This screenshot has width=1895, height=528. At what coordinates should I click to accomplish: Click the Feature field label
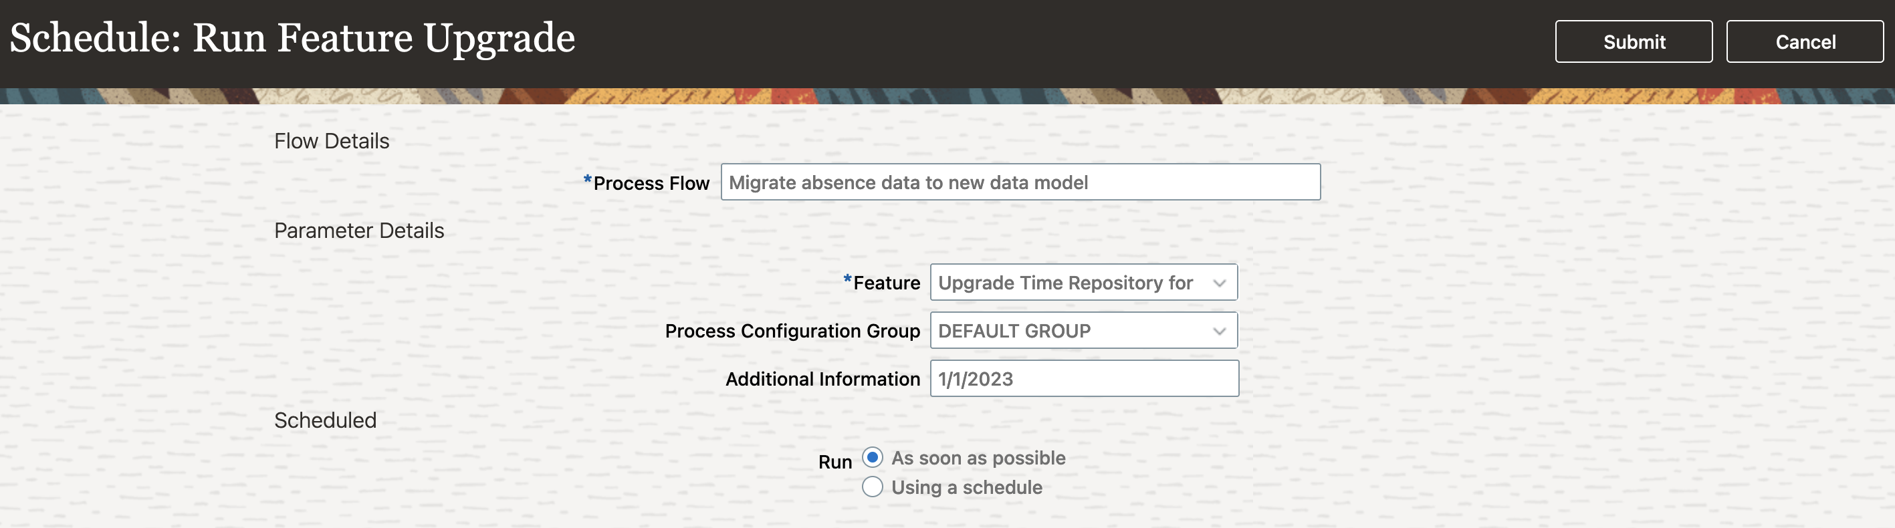886,283
